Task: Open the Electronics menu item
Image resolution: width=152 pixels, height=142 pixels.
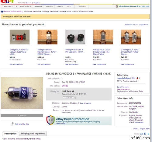Action: click(26, 6)
